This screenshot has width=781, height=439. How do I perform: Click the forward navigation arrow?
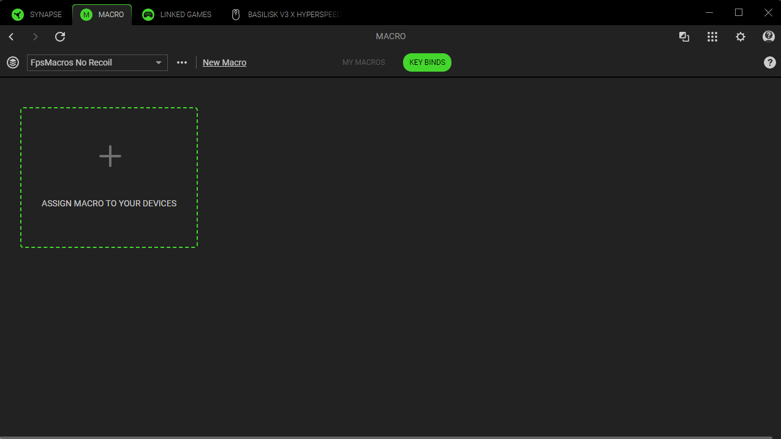coord(36,37)
